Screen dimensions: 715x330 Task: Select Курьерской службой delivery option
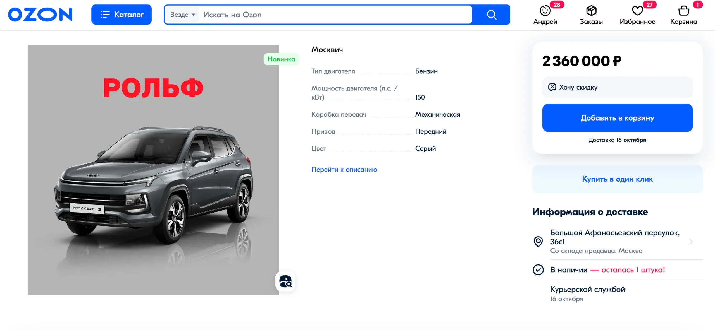pos(588,290)
